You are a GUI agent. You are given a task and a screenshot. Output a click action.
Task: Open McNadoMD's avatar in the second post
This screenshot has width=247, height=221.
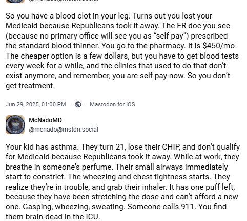tap(15, 124)
